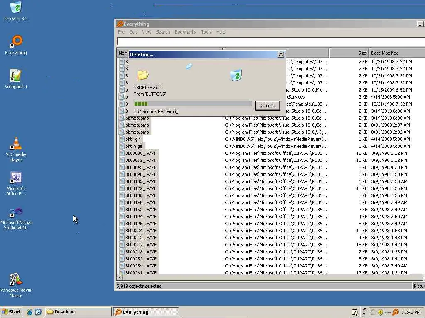Open the File menu
This screenshot has height=318, width=425.
[x=121, y=32]
